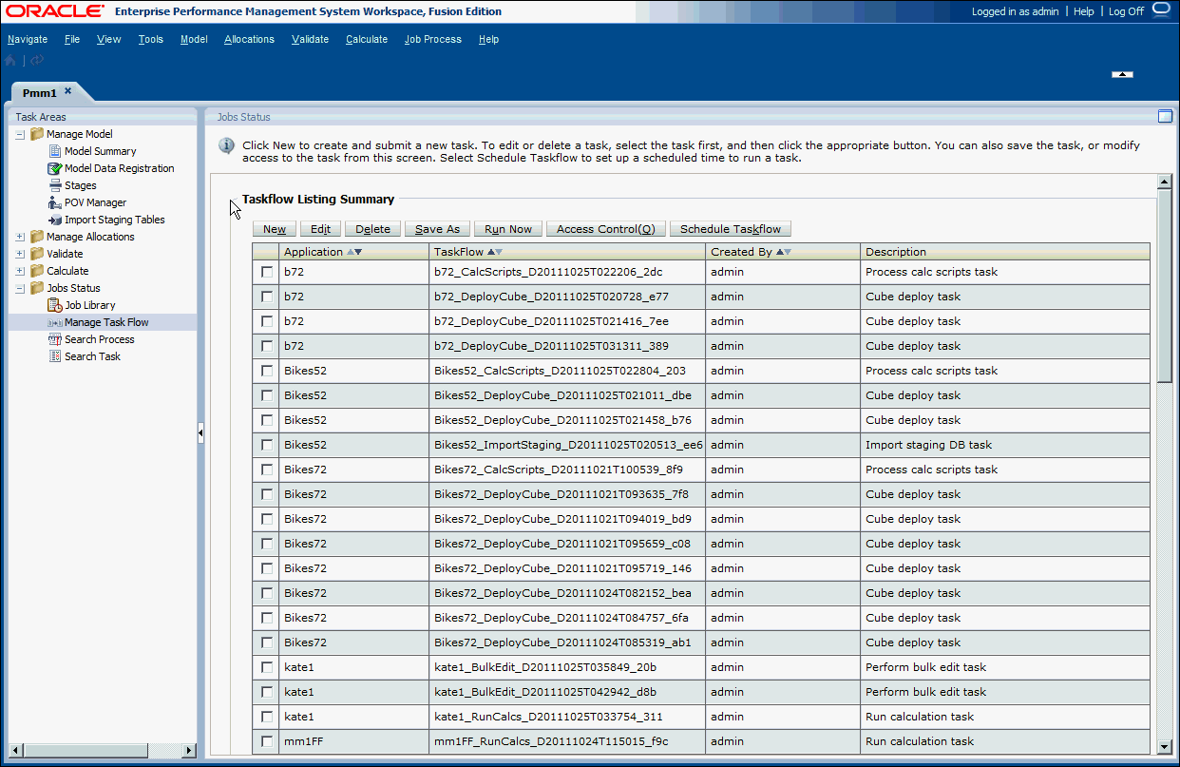Screen dimensions: 1180x767
Task: Click right arrow of Task Areas scrollbar
Action: [188, 751]
